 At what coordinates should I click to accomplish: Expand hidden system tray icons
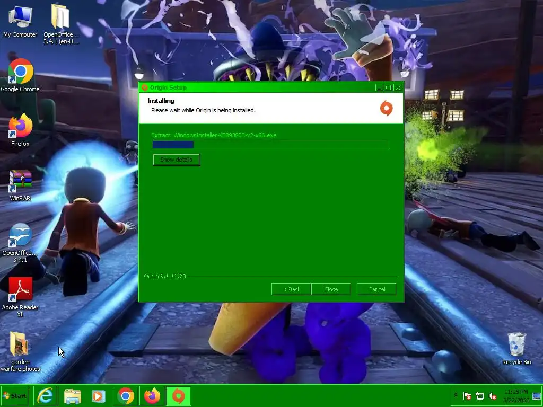coord(456,395)
